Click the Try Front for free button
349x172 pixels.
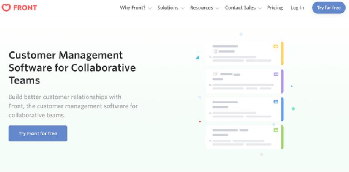pos(38,133)
